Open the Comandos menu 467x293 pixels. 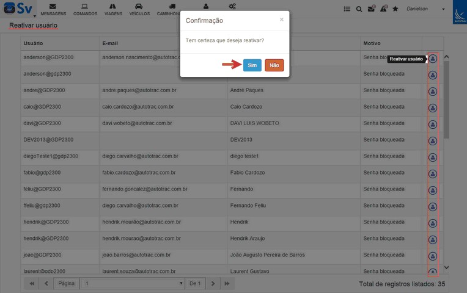pyautogui.click(x=85, y=10)
